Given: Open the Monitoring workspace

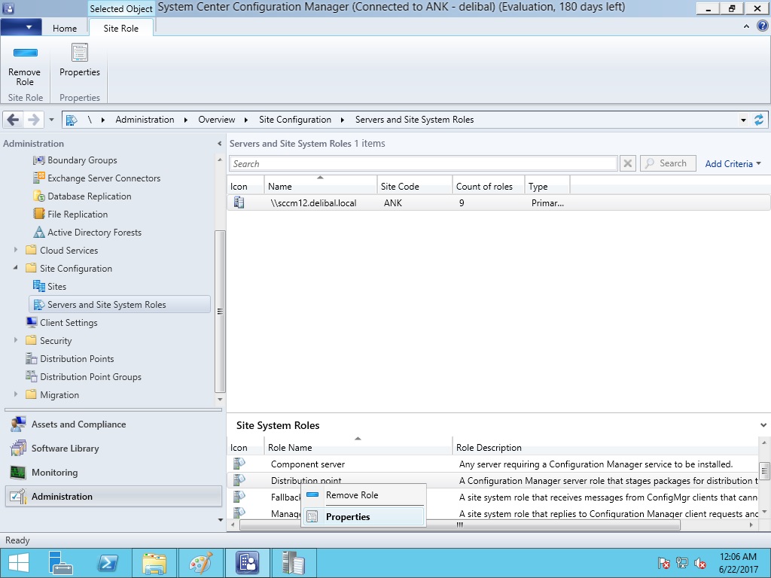Looking at the screenshot, I should pos(54,473).
